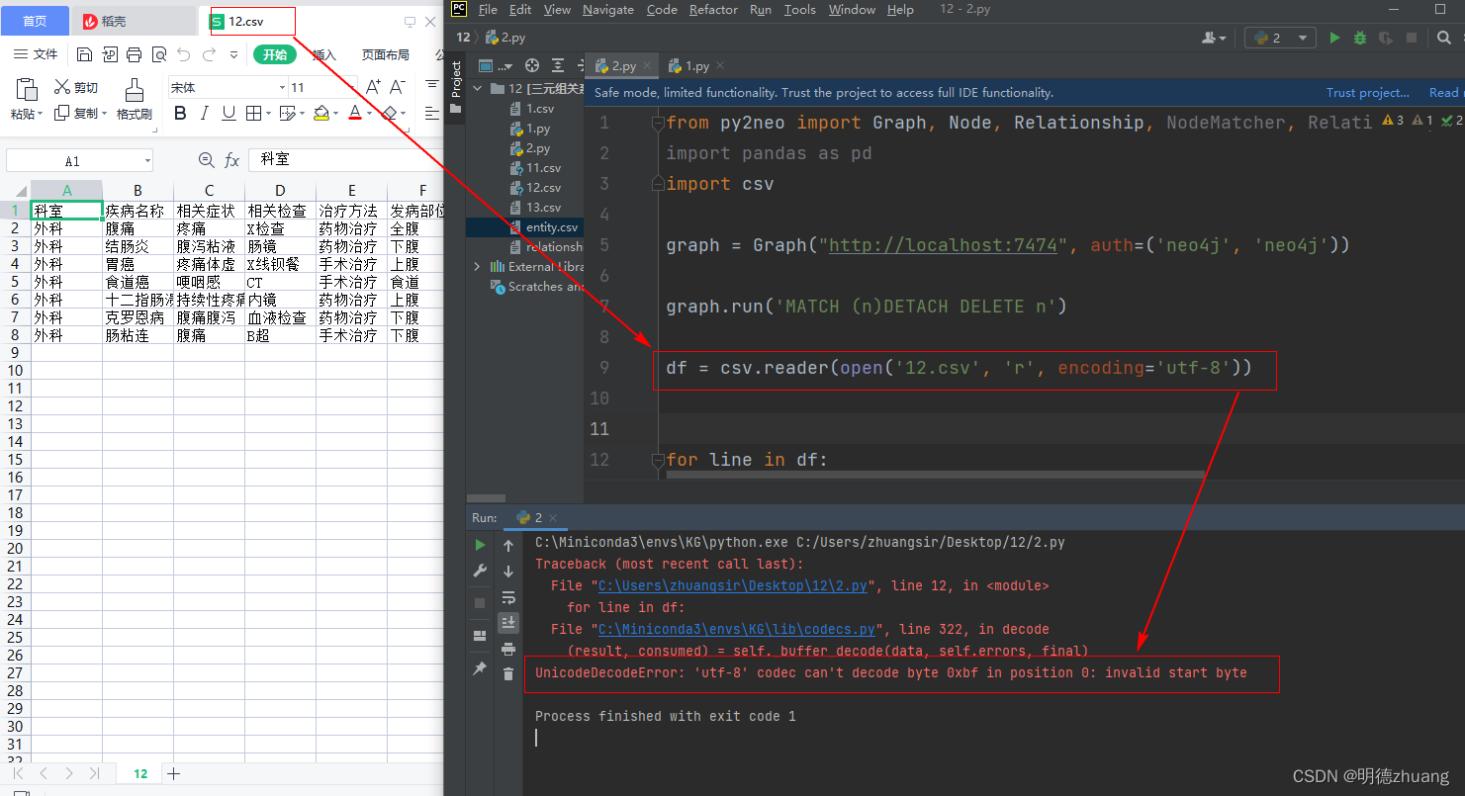Open cell borders dropdown arrow
The height and width of the screenshot is (796, 1465).
pyautogui.click(x=269, y=114)
